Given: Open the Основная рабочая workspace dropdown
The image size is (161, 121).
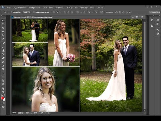Looking at the screenshot, I should 155,12.
